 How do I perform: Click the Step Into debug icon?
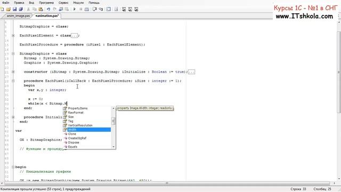[x=101, y=9]
